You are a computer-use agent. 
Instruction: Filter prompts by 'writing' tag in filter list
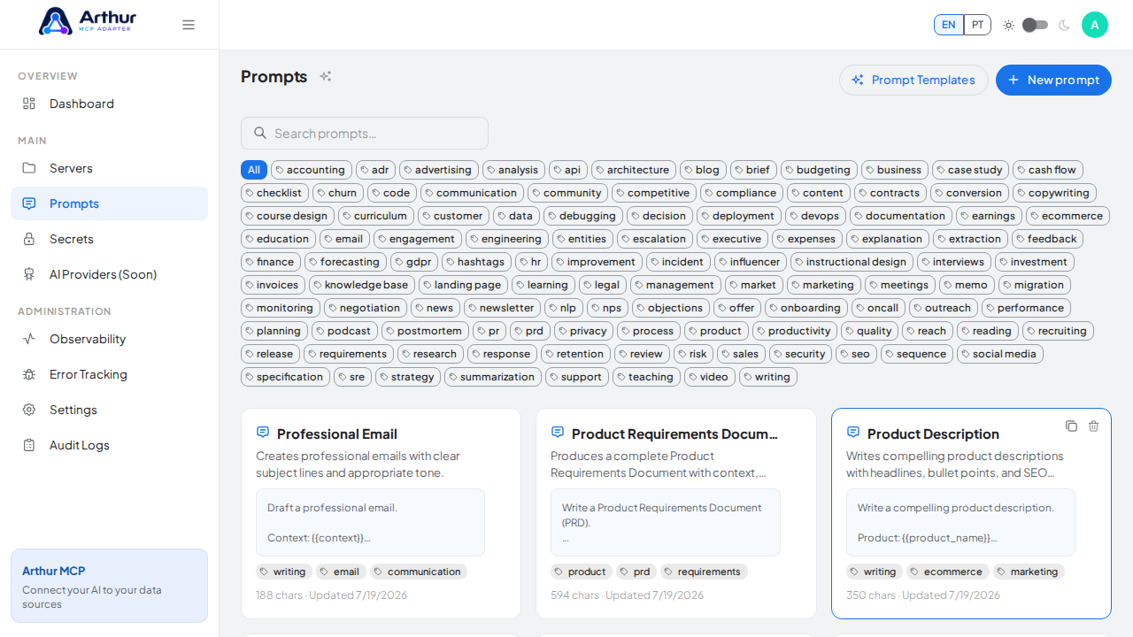click(x=768, y=377)
